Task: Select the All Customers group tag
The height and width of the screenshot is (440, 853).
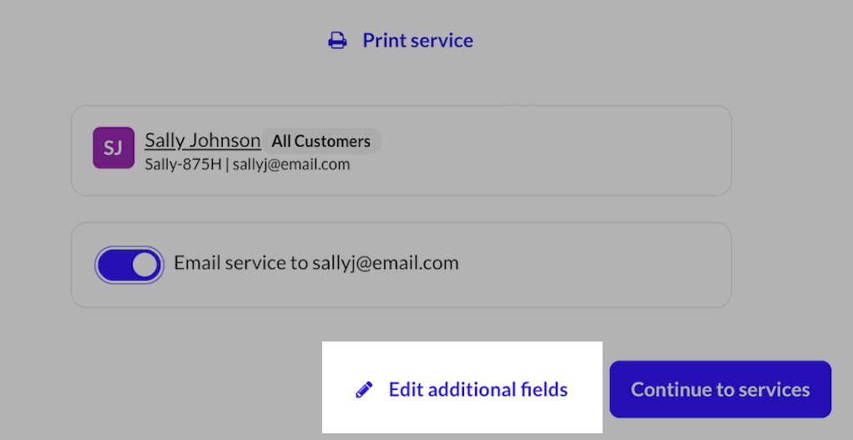Action: coord(321,141)
